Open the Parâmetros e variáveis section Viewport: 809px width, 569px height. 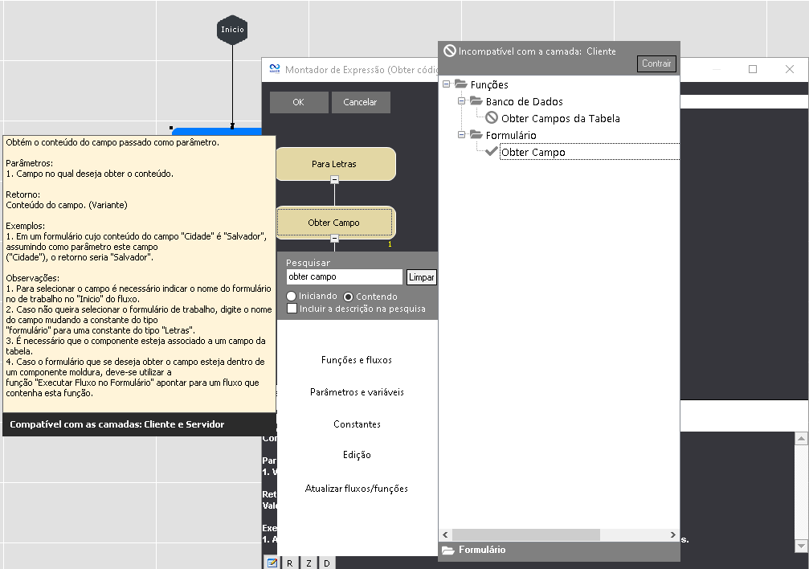357,392
